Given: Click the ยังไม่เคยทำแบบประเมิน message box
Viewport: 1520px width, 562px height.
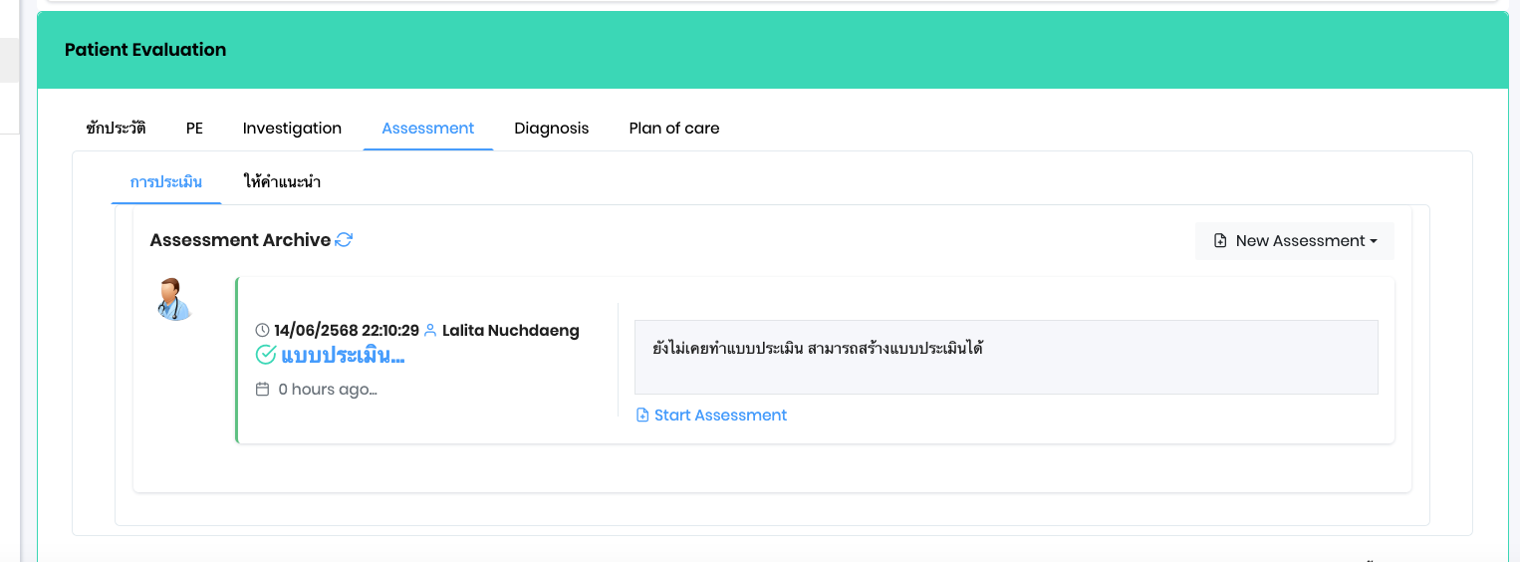Looking at the screenshot, I should 1006,357.
